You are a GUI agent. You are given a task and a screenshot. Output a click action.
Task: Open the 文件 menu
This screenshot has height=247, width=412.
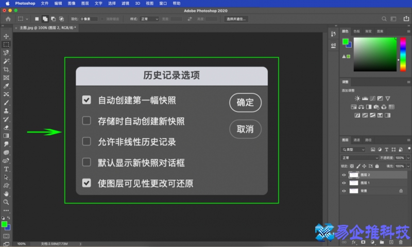pyautogui.click(x=45, y=4)
